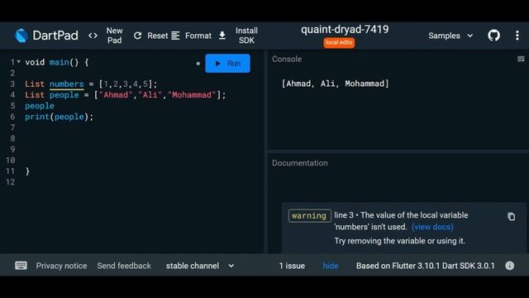
Task: Click the underlined numbers variable on line 3
Action: [x=66, y=84]
